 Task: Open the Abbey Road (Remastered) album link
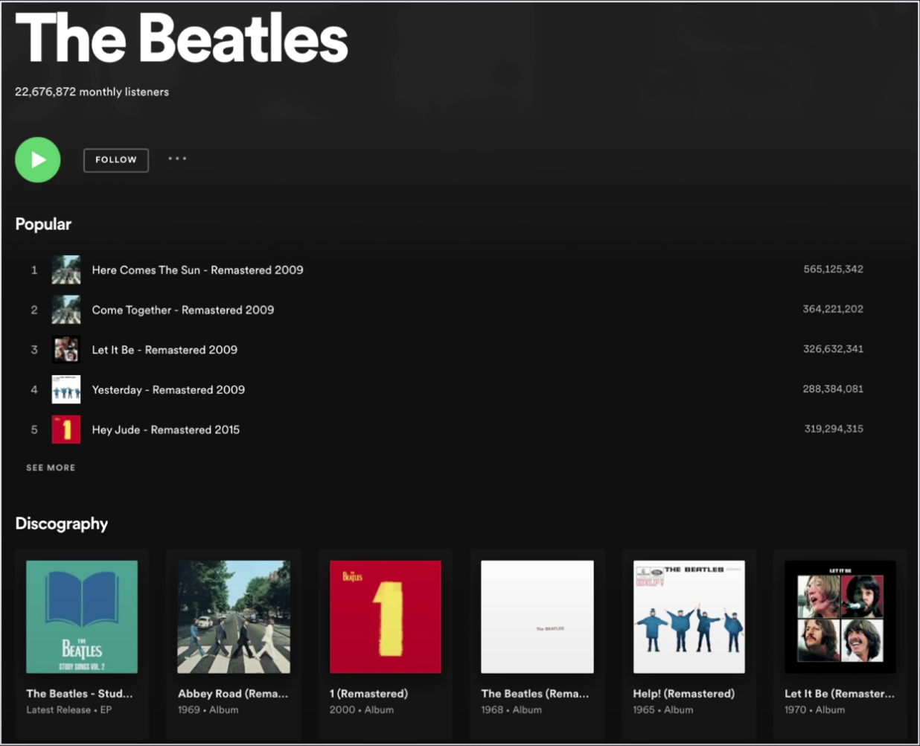pos(233,693)
